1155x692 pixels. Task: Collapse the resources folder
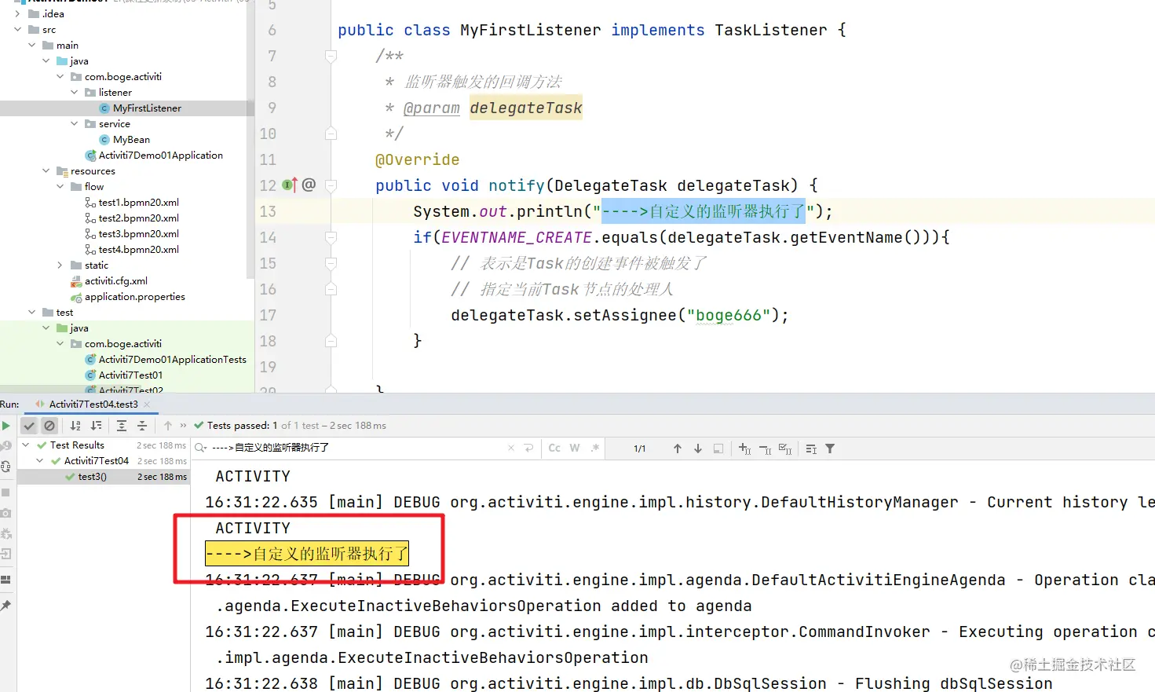pos(46,170)
